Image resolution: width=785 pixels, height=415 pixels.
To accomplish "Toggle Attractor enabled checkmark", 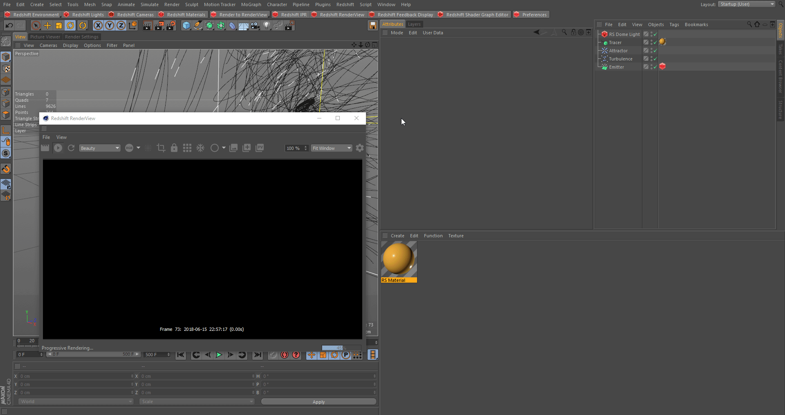I will [x=655, y=51].
